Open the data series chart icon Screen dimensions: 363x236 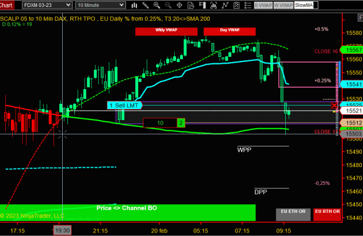coord(214,5)
